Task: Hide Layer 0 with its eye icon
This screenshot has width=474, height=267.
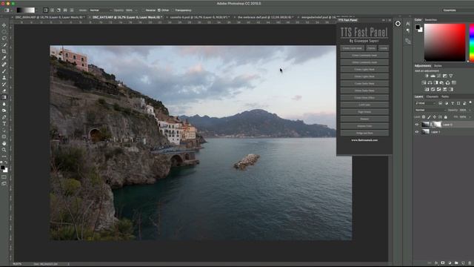Action: [x=417, y=125]
